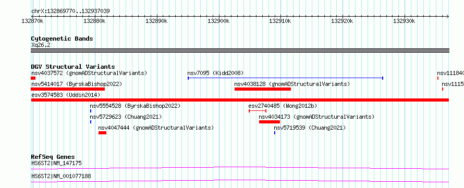Screen dimensions: 464x188
Task: Open the esv3574583 (Uddin2014) label
Action: click(x=66, y=95)
